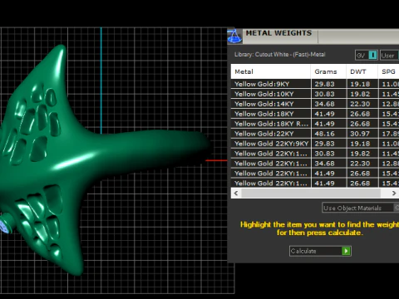Toggle the User switch
Screen dimensions: 399x299
pos(389,56)
